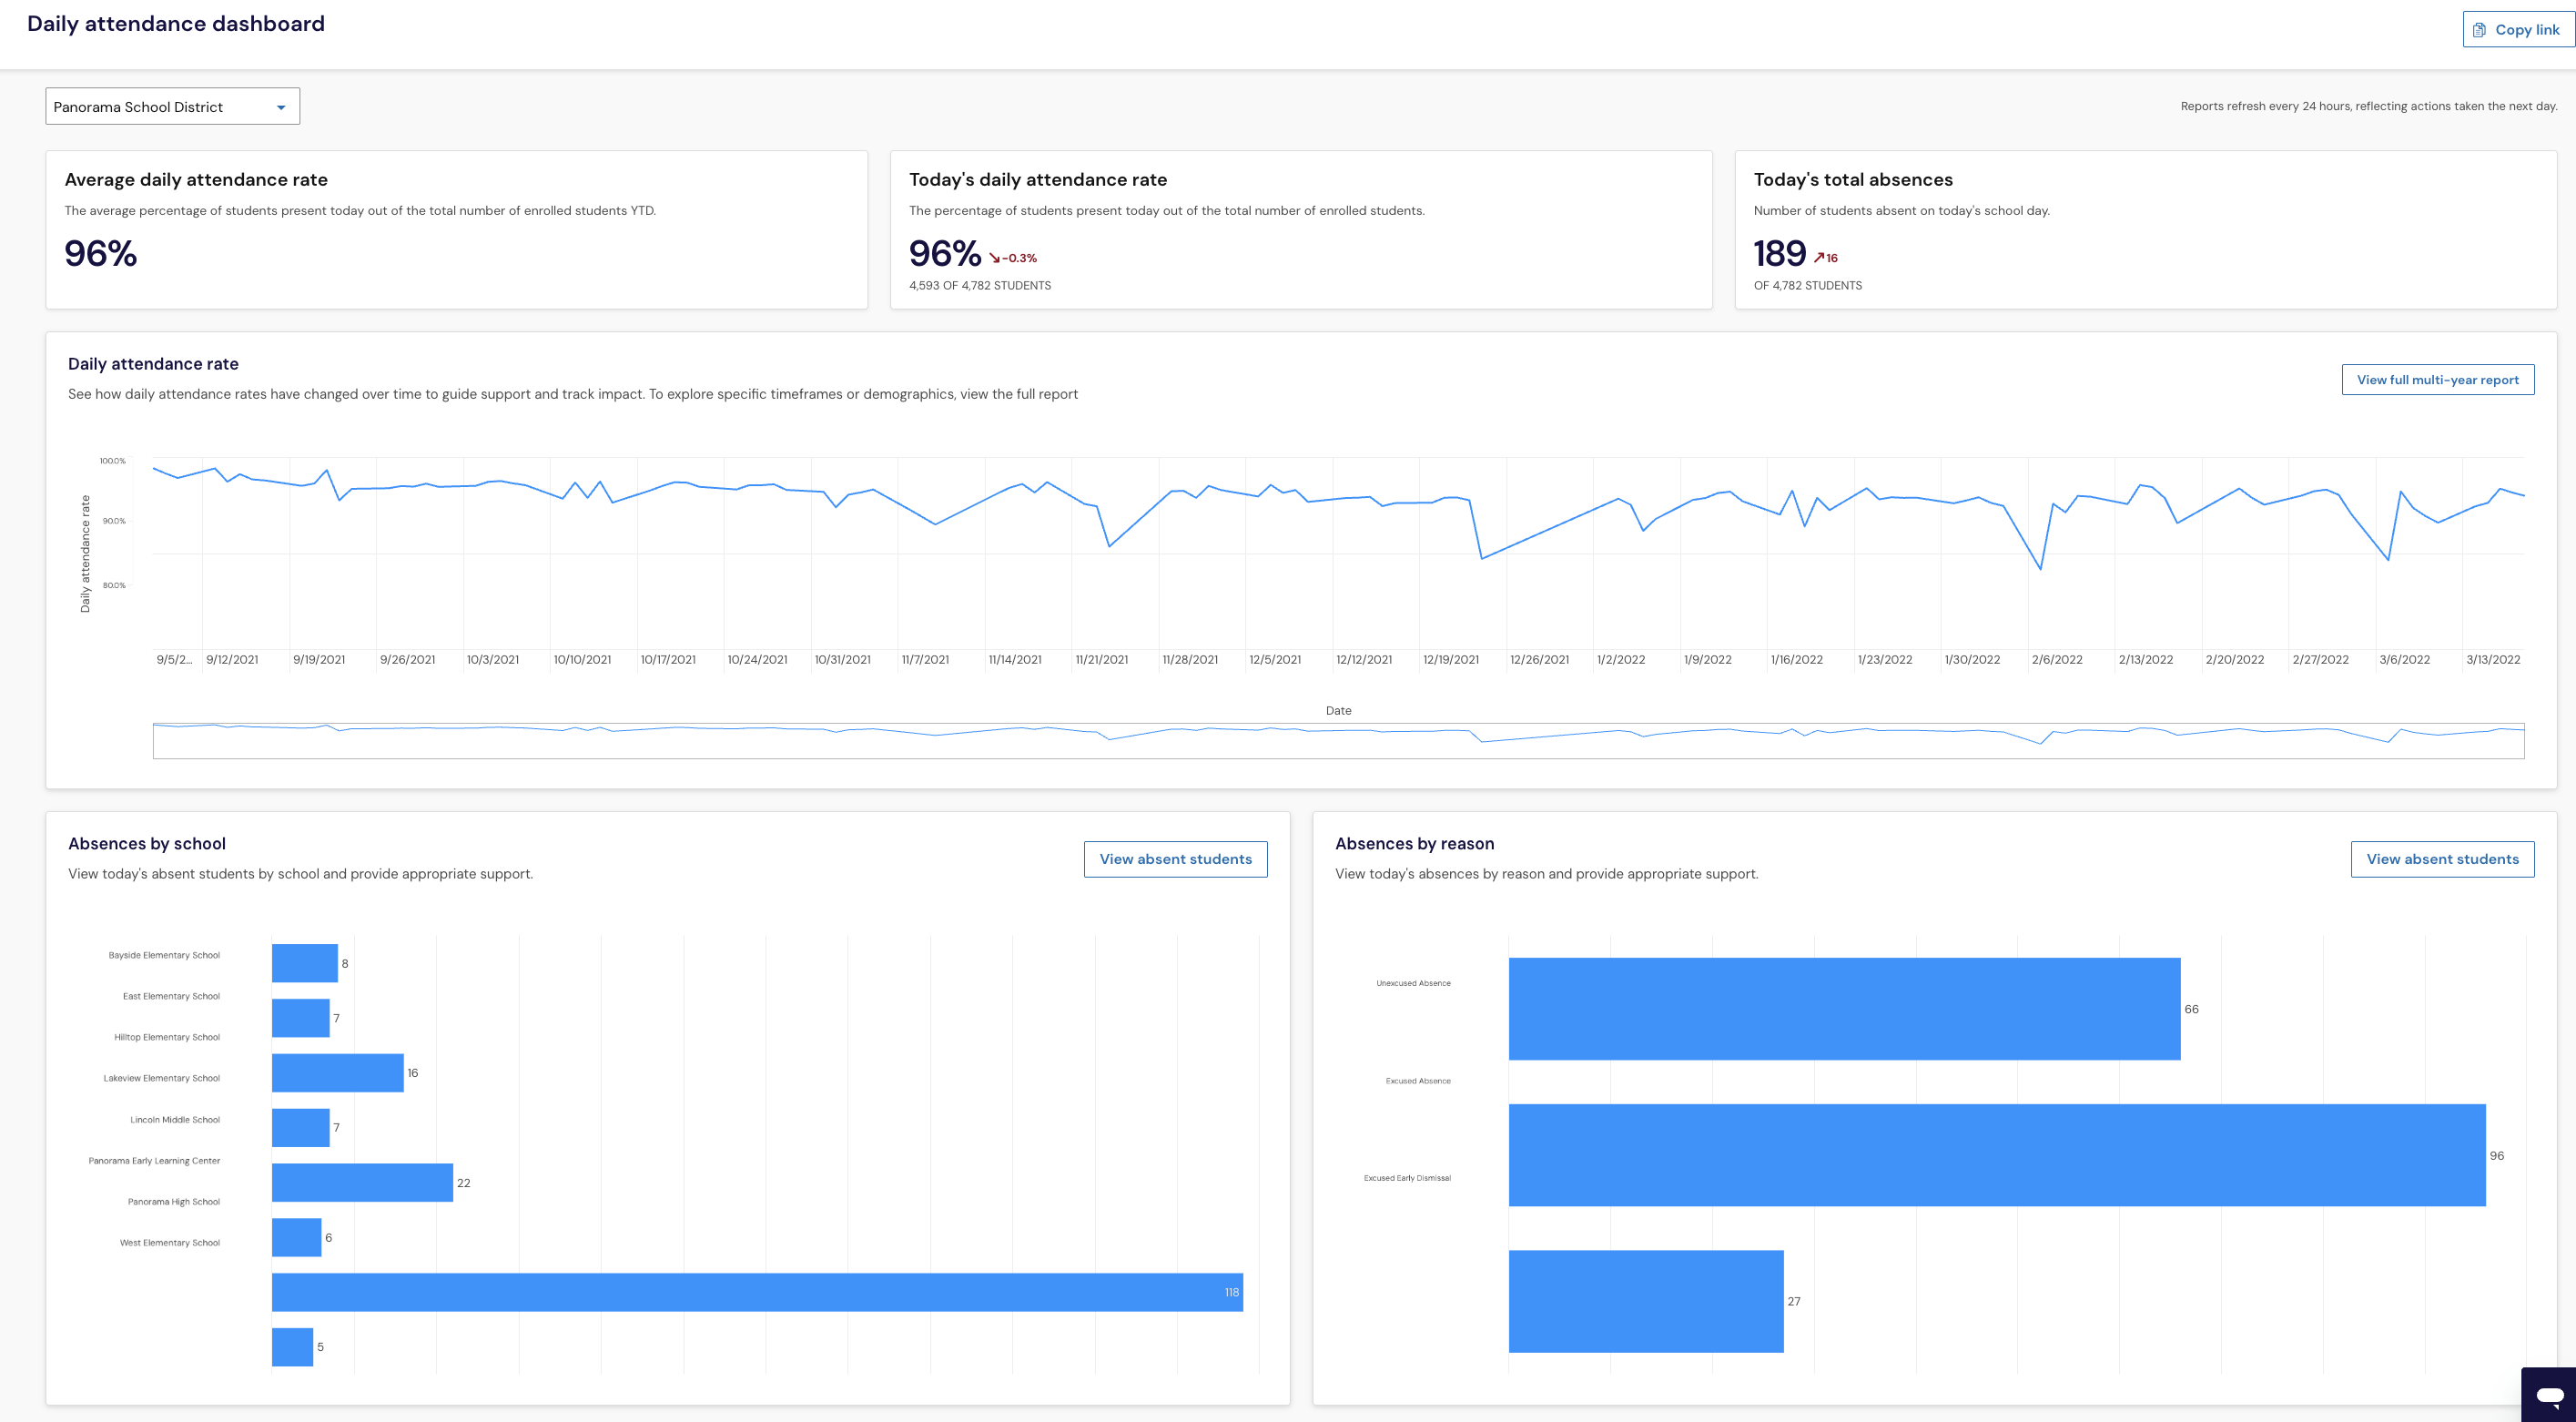Click the 2/6/2022 date label on the axis

click(x=2057, y=660)
